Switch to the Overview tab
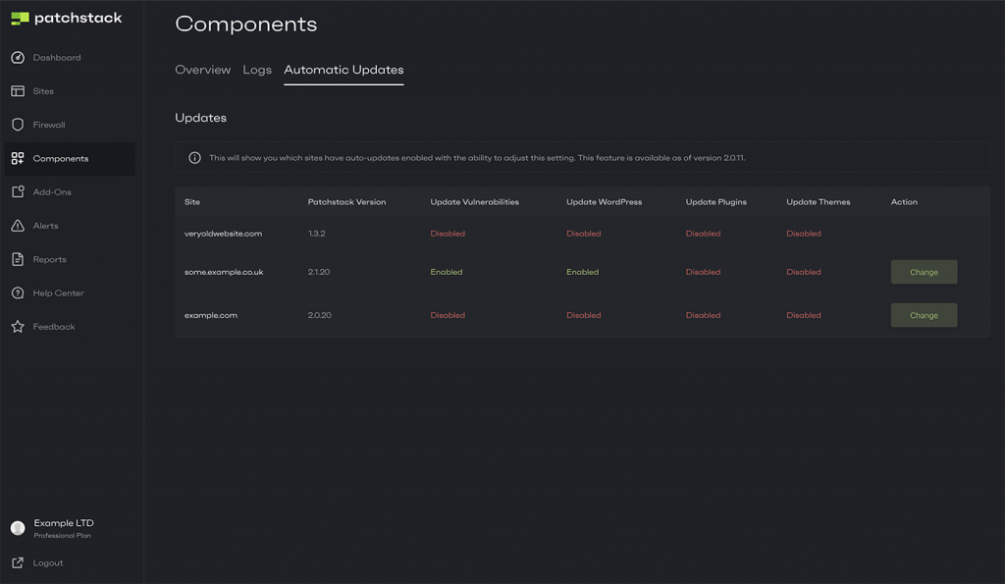This screenshot has height=584, width=1005. point(203,70)
